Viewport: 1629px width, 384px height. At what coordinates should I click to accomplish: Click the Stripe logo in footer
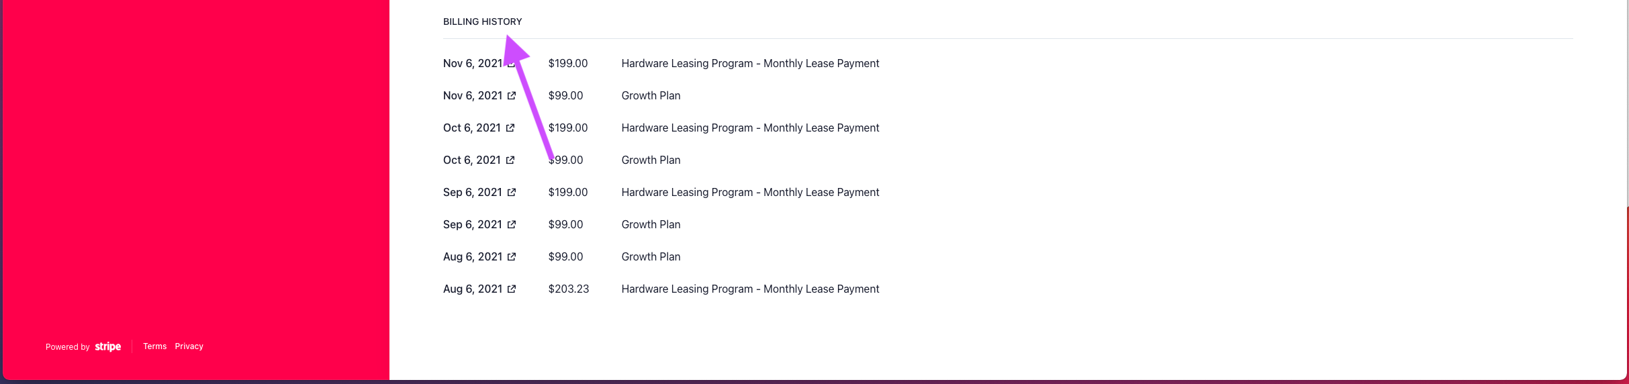(108, 346)
